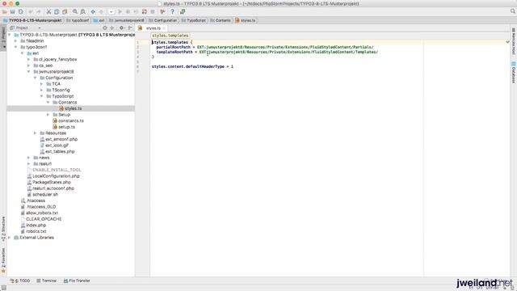
Task: Click the Paste icon in toolbar
Action: 65,11
